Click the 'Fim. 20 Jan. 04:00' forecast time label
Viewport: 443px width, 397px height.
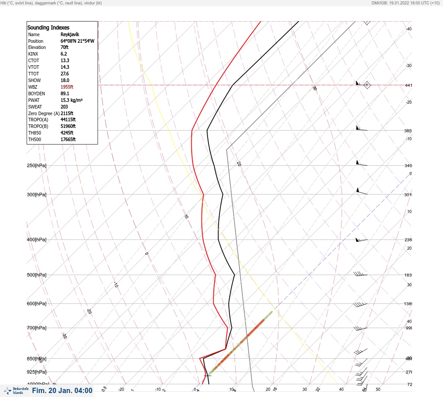coord(62,390)
